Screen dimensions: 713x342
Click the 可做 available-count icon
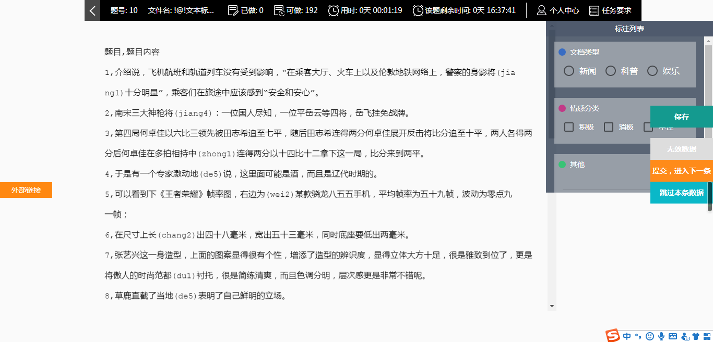tap(279, 10)
